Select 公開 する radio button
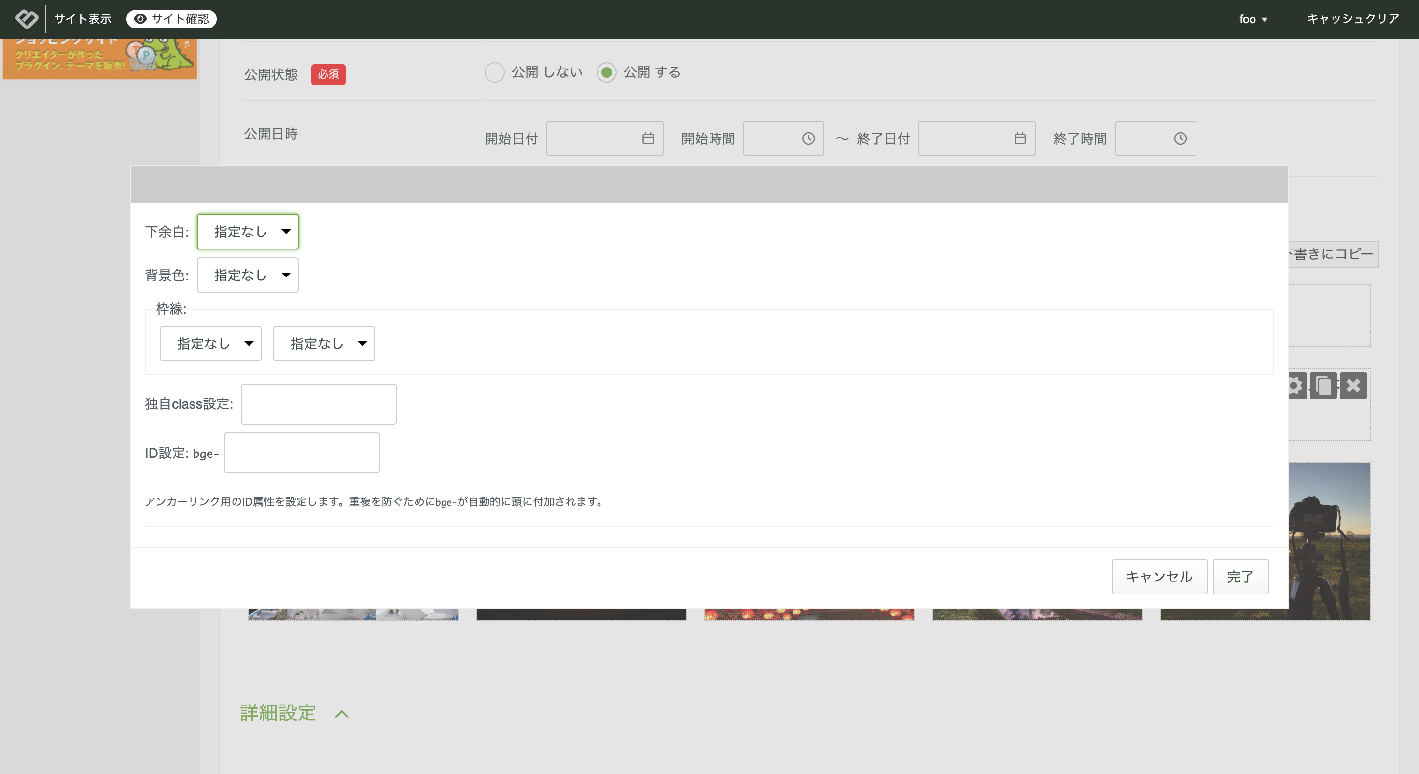 [606, 72]
